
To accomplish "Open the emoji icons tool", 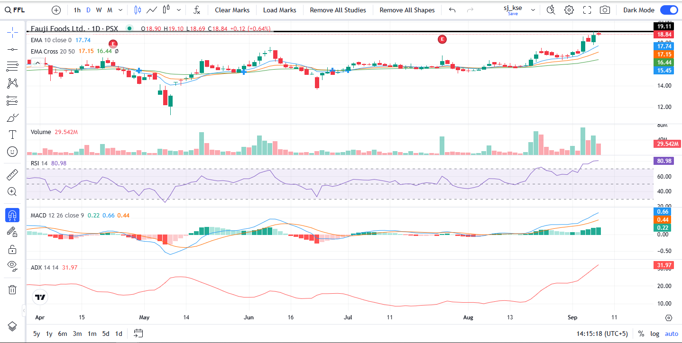I will coord(12,152).
